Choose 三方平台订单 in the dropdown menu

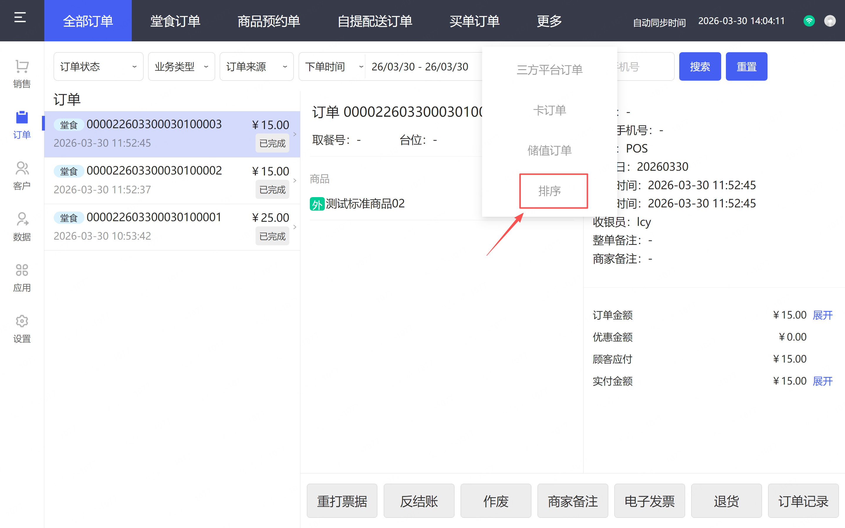pyautogui.click(x=549, y=70)
